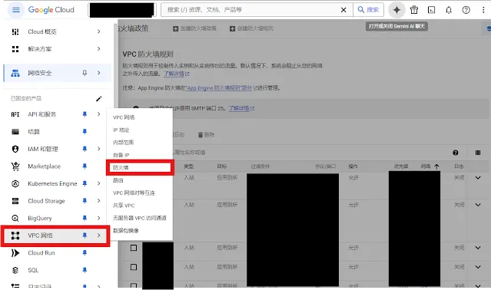The height and width of the screenshot is (290, 491).
Task: Click the BigQuery magnifier icon
Action: point(15,218)
